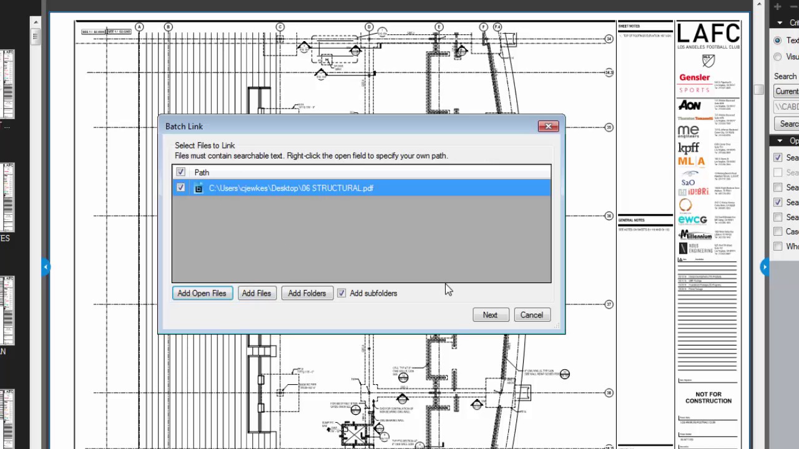Screen dimensions: 799x449
Task: Open page thumbnail labeled ending 'N'
Action: click(x=7, y=311)
